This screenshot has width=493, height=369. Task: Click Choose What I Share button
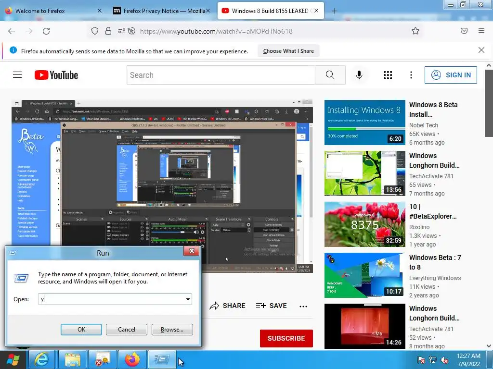click(288, 51)
